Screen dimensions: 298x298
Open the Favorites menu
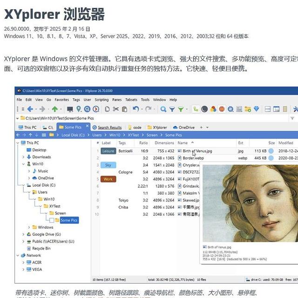tap(61, 100)
